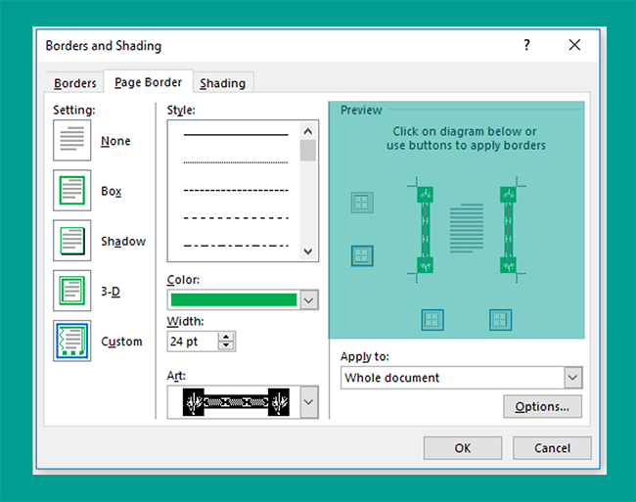Choose the Box border setting icon
Viewport: 636px width, 502px height.
[x=71, y=190]
